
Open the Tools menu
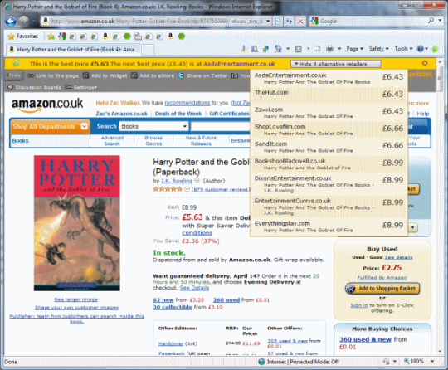pyautogui.click(x=403, y=49)
